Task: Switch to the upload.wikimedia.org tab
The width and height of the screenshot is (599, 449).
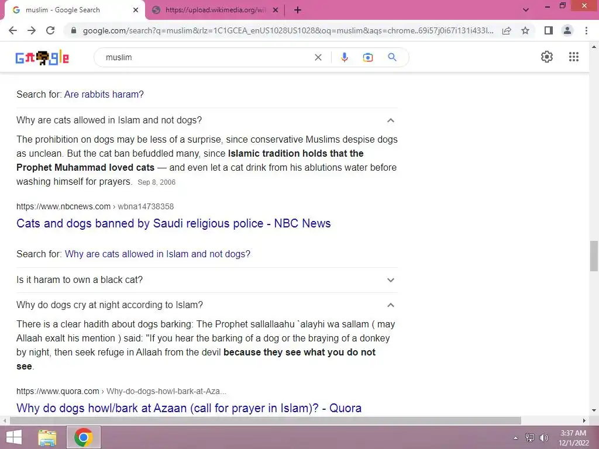Action: (215, 10)
